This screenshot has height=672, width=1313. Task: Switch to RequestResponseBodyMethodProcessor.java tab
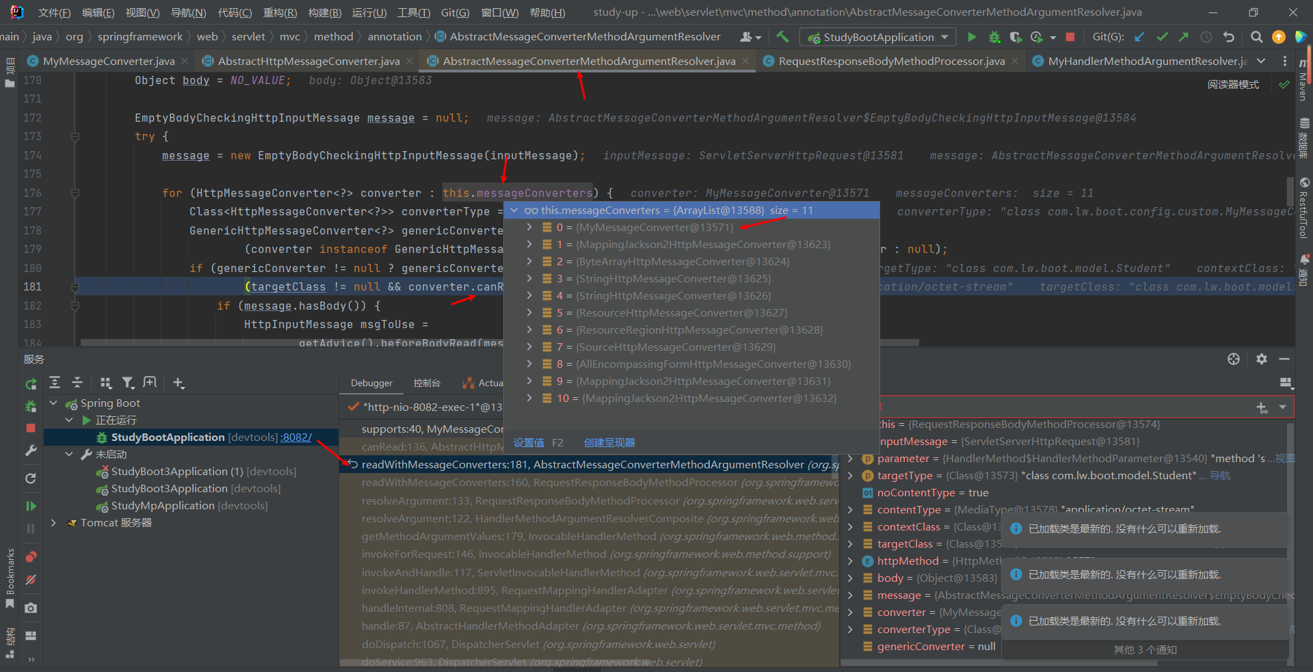tap(891, 61)
